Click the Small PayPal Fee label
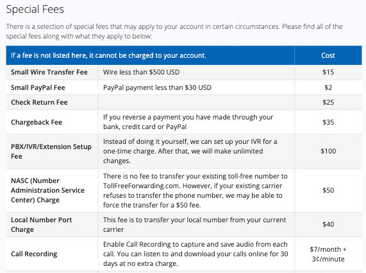 38,87
